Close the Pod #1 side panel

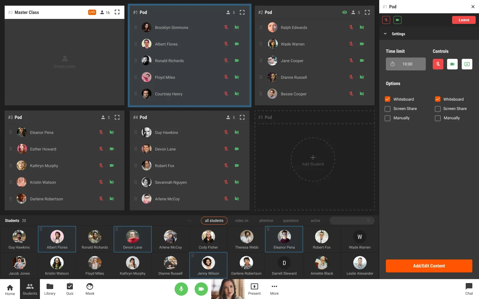tap(473, 7)
